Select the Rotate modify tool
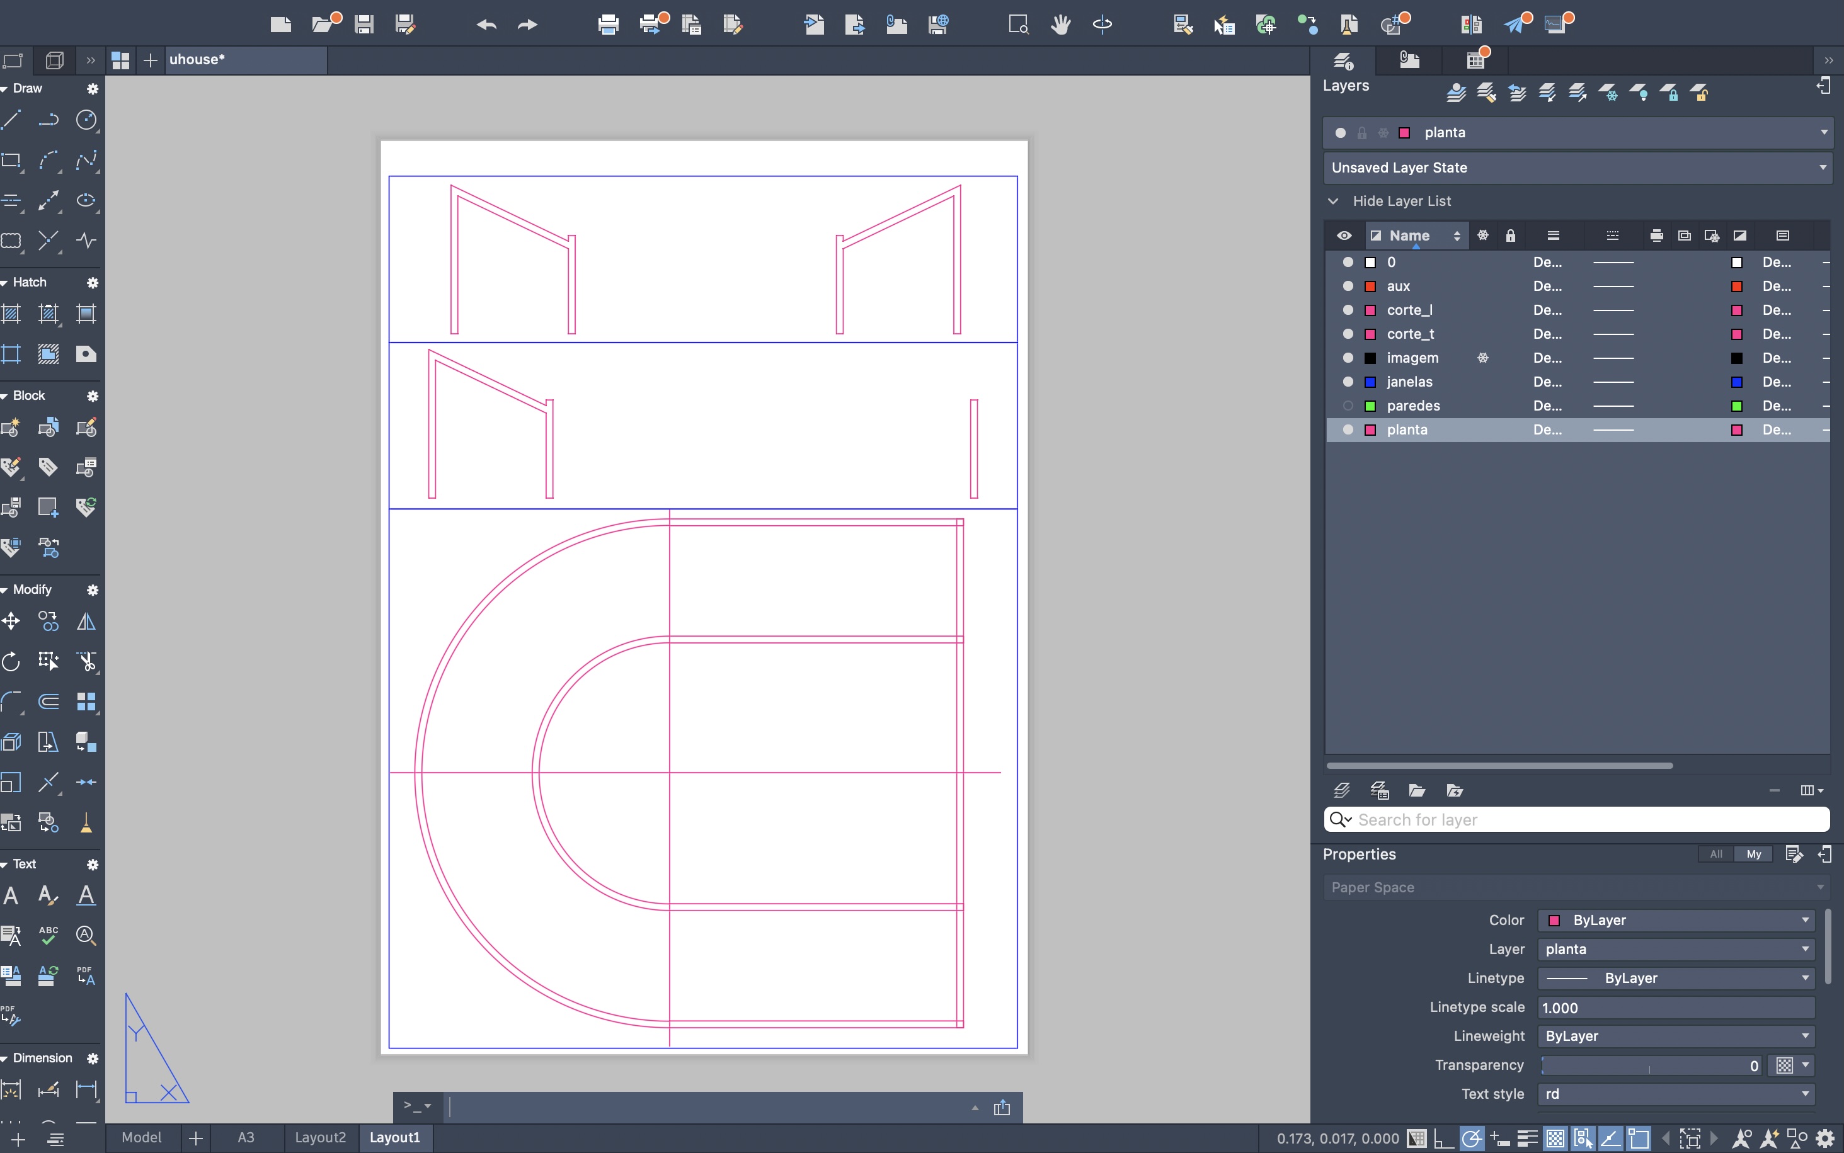This screenshot has width=1844, height=1153. click(11, 662)
